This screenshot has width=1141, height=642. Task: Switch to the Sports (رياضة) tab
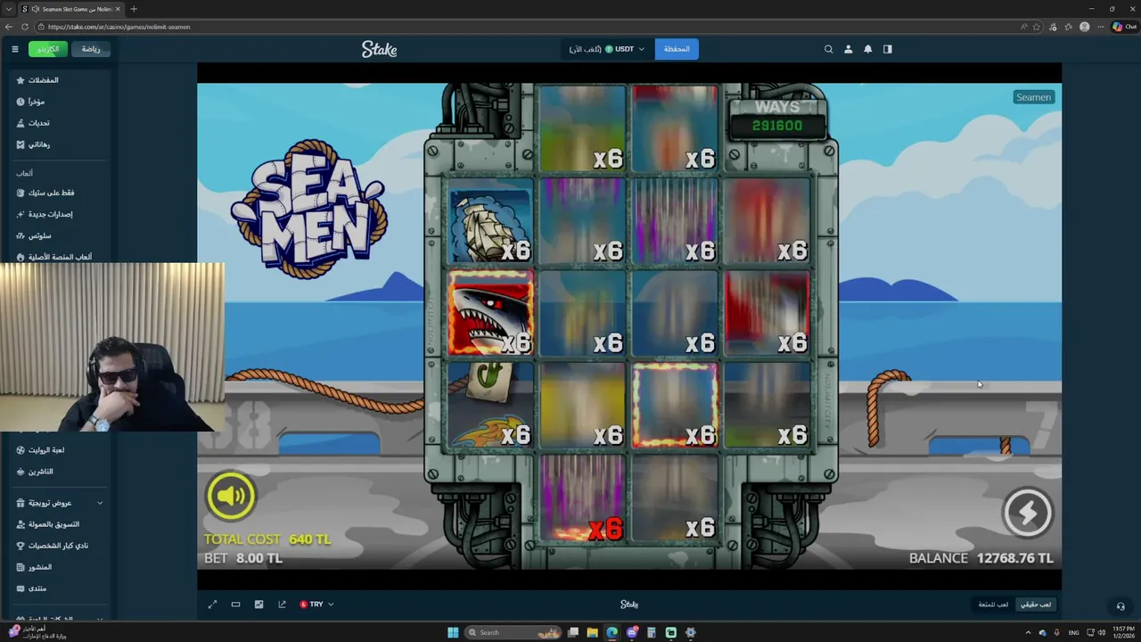91,49
